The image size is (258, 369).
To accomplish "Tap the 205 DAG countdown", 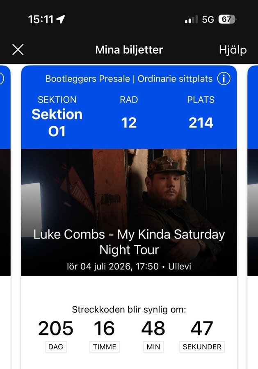I will [x=56, y=334].
